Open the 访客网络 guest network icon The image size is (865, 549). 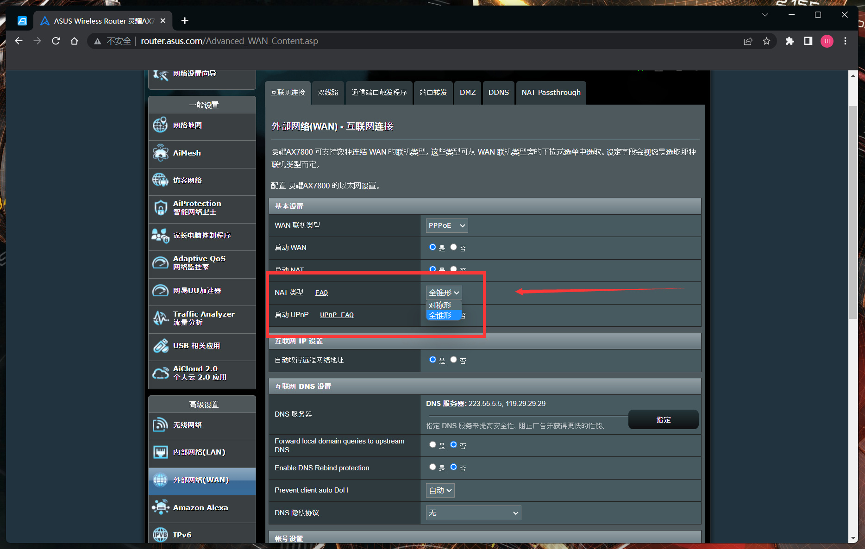(160, 180)
